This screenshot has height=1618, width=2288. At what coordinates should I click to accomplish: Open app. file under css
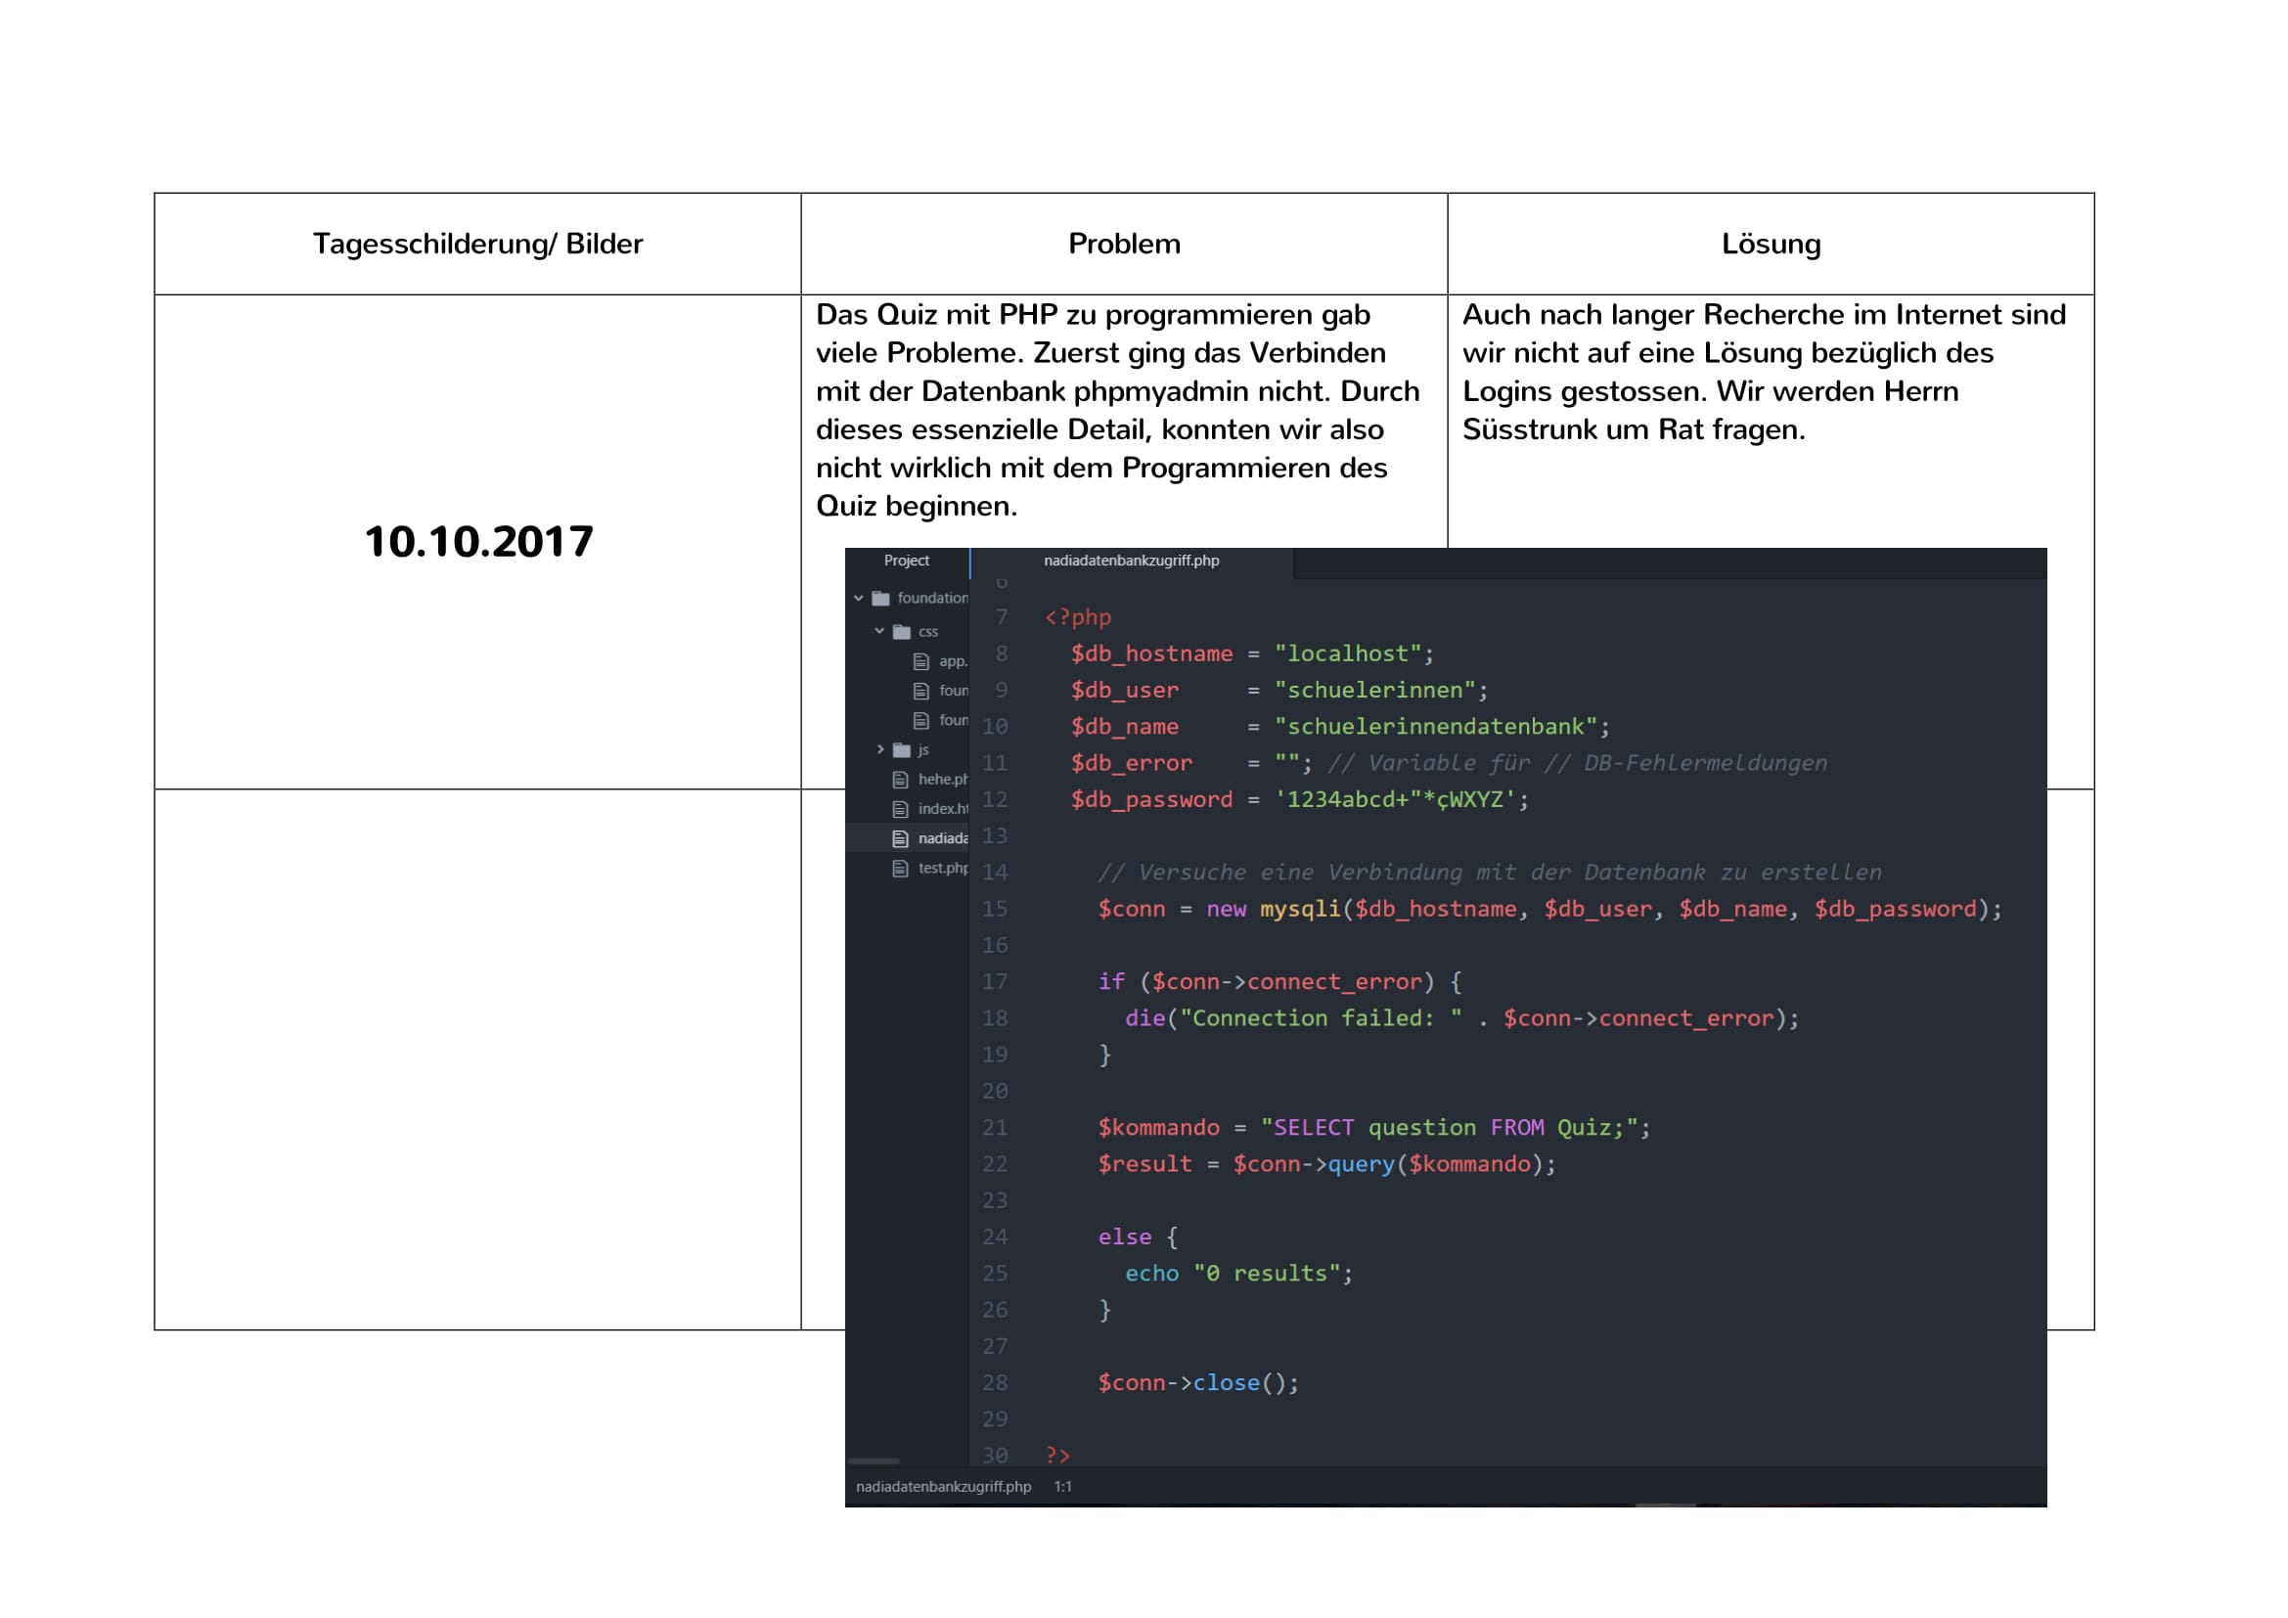[952, 661]
